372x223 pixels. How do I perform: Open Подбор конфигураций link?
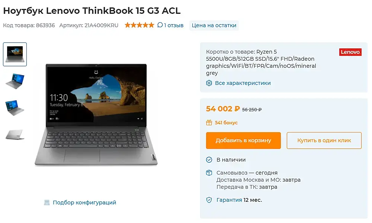84,203
